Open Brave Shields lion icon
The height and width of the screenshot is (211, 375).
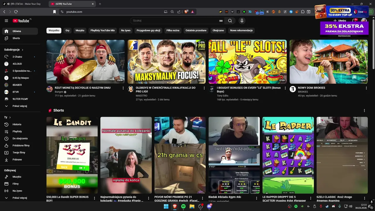pyautogui.click(x=186, y=12)
